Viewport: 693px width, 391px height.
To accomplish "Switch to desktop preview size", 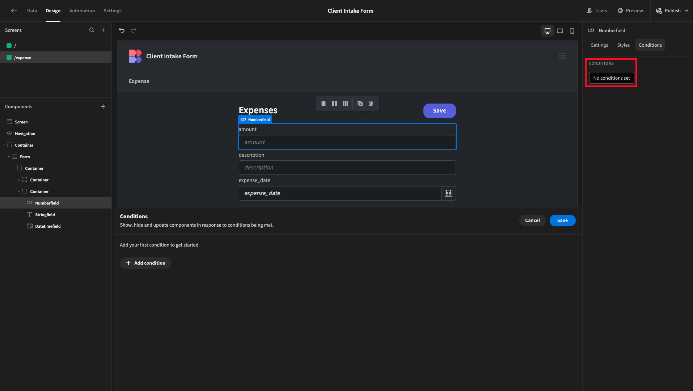I will [548, 31].
